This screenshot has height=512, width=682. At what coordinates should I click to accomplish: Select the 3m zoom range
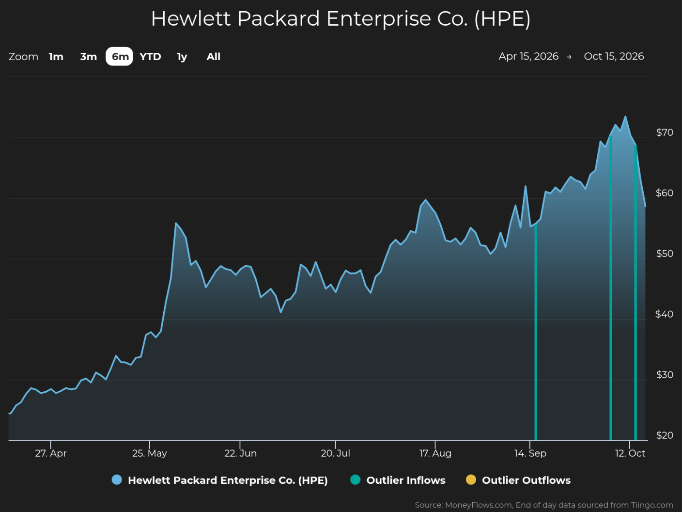[88, 57]
